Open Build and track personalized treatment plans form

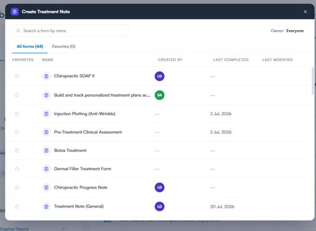click(102, 95)
